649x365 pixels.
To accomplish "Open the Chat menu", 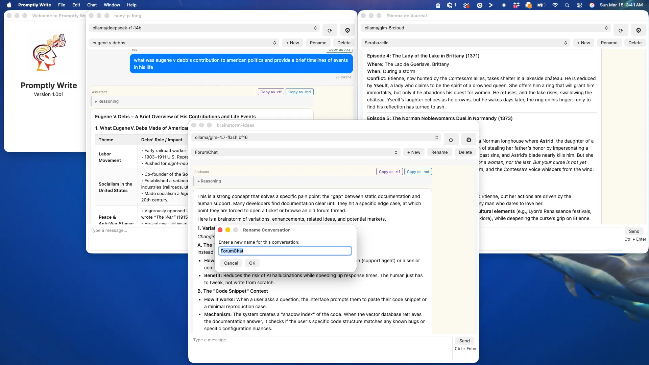I will click(92, 5).
